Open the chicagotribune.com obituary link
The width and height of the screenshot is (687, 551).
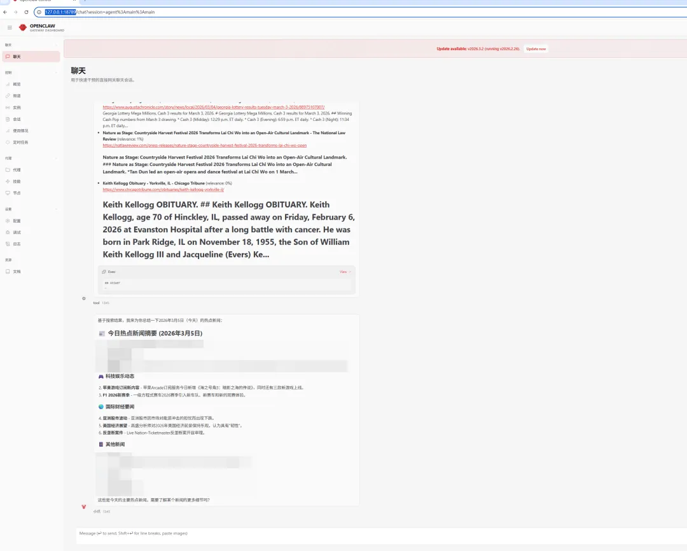click(163, 190)
